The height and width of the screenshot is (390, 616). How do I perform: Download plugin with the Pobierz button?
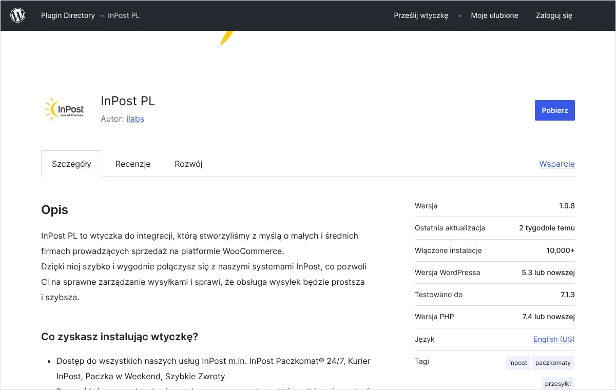[555, 110]
